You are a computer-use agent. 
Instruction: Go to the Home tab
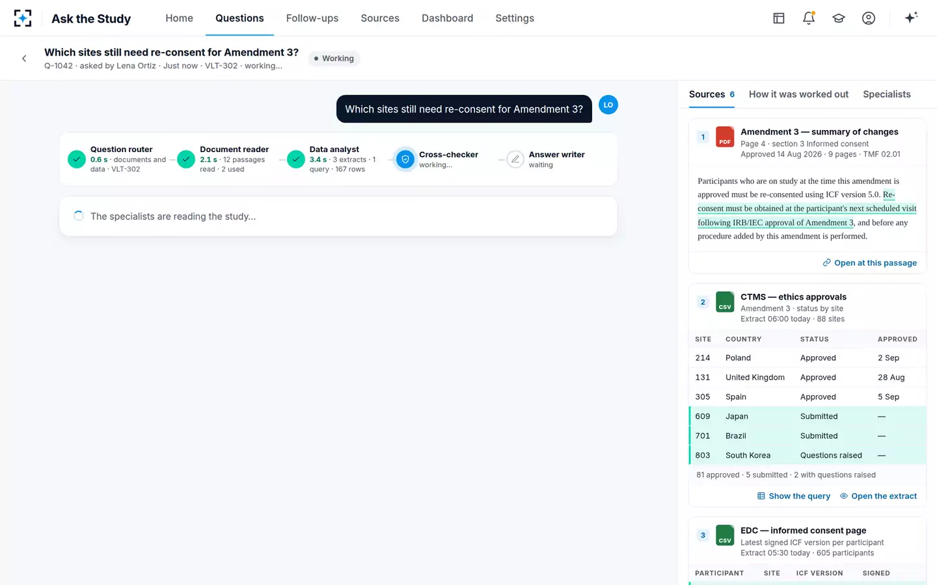point(179,18)
